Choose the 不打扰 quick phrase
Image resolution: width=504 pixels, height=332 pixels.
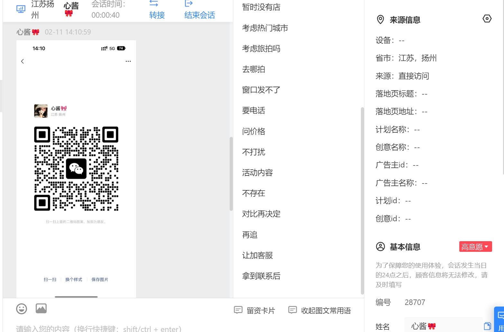click(253, 152)
